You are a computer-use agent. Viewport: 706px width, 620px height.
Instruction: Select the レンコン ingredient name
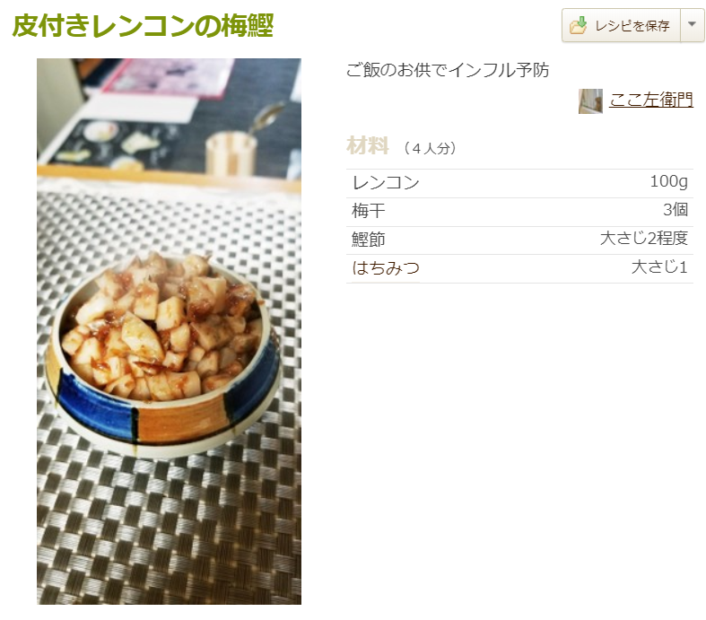(x=386, y=183)
